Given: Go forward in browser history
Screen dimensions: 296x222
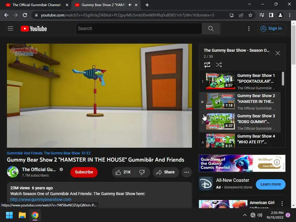Looking at the screenshot, I should point(16,15).
